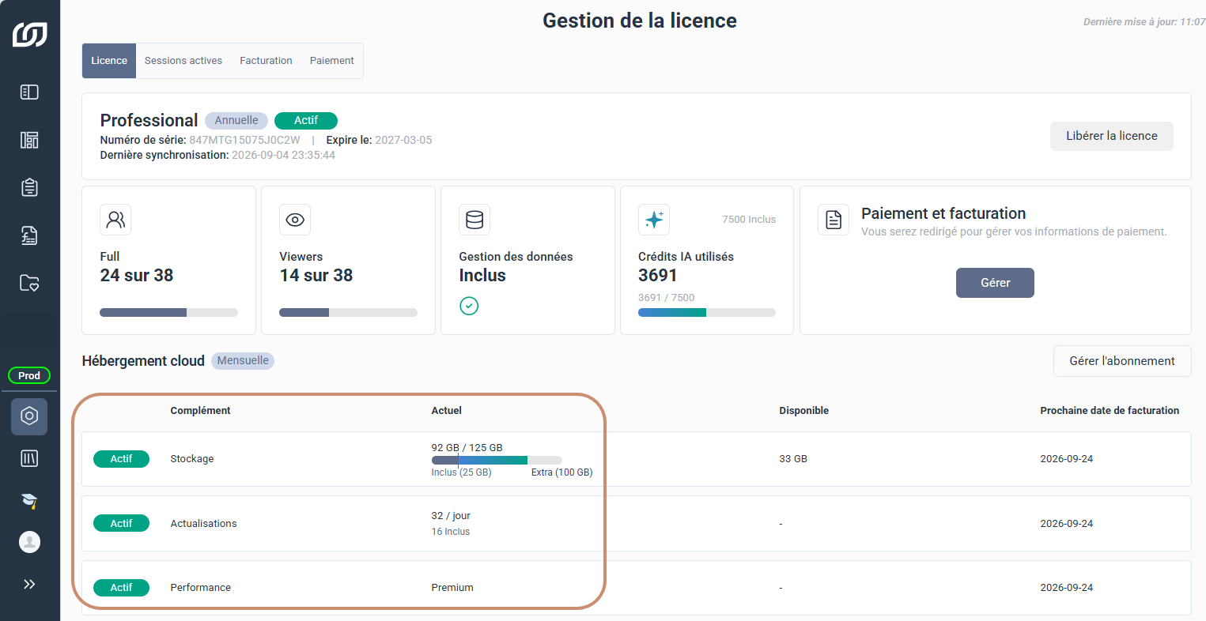This screenshot has width=1206, height=621.
Task: Click serial number 847MTG15075J0C2W
Action: point(244,140)
